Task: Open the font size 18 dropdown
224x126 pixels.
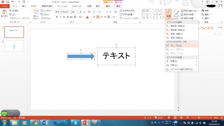Action: point(78,12)
